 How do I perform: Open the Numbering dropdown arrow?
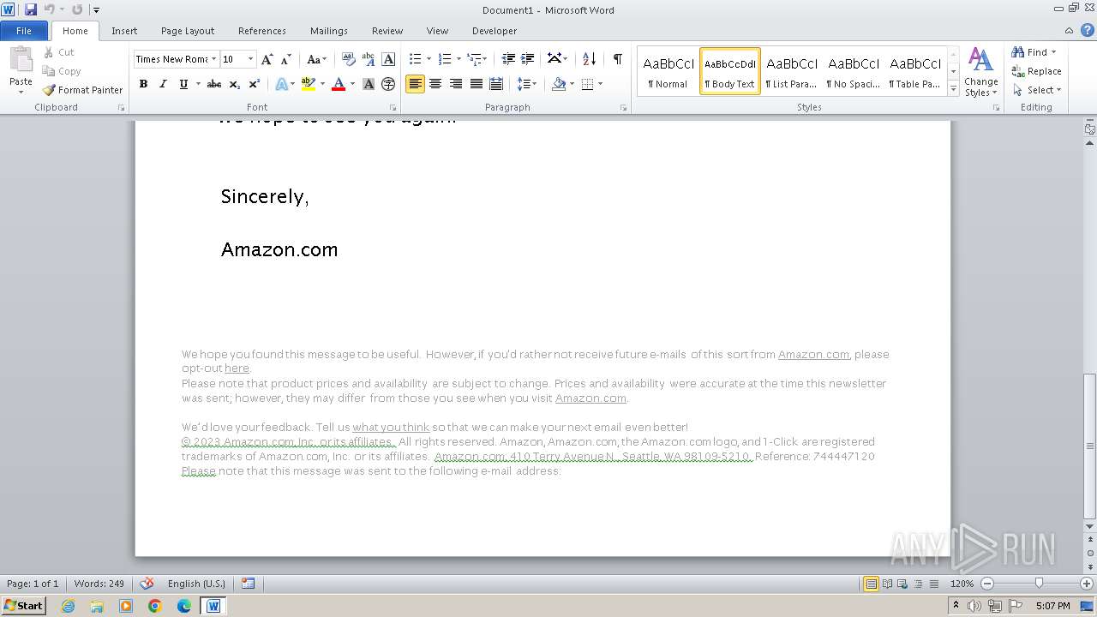coord(459,59)
